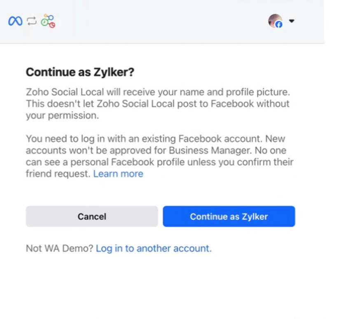Confirm continuing as Zylker

click(x=229, y=216)
